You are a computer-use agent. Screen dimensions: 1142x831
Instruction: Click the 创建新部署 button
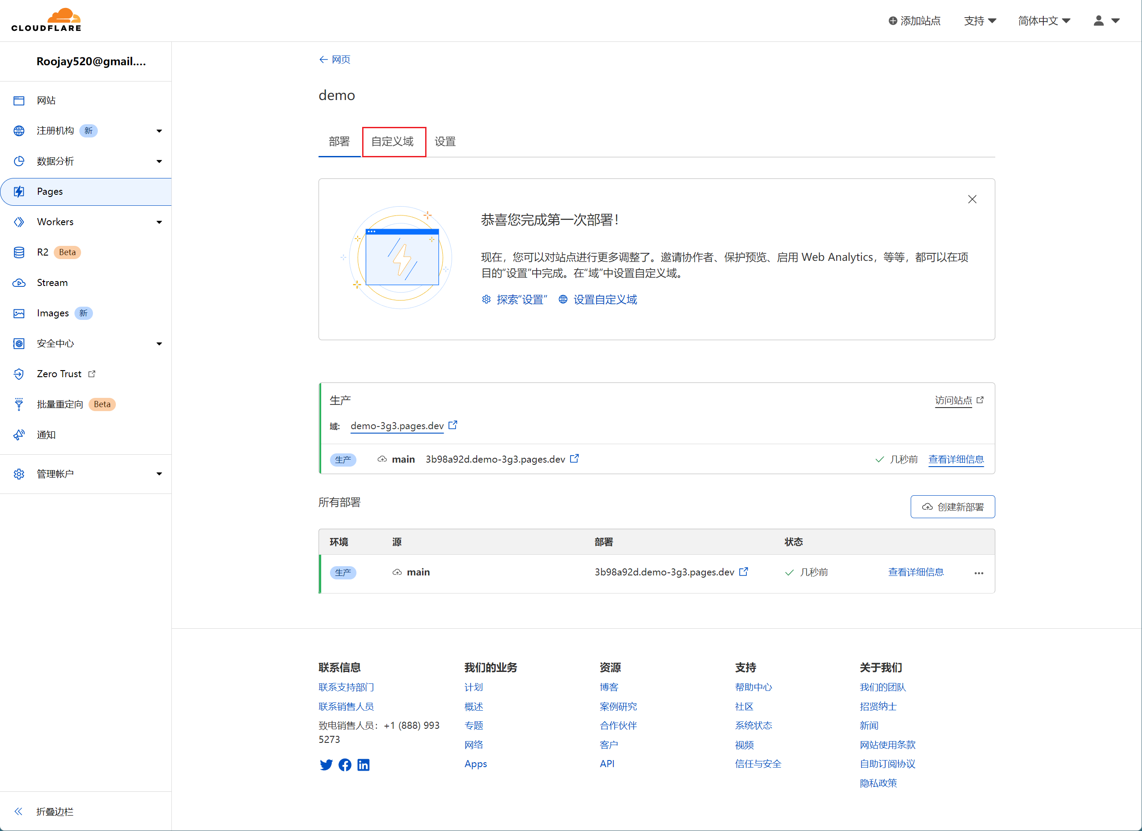click(x=953, y=507)
